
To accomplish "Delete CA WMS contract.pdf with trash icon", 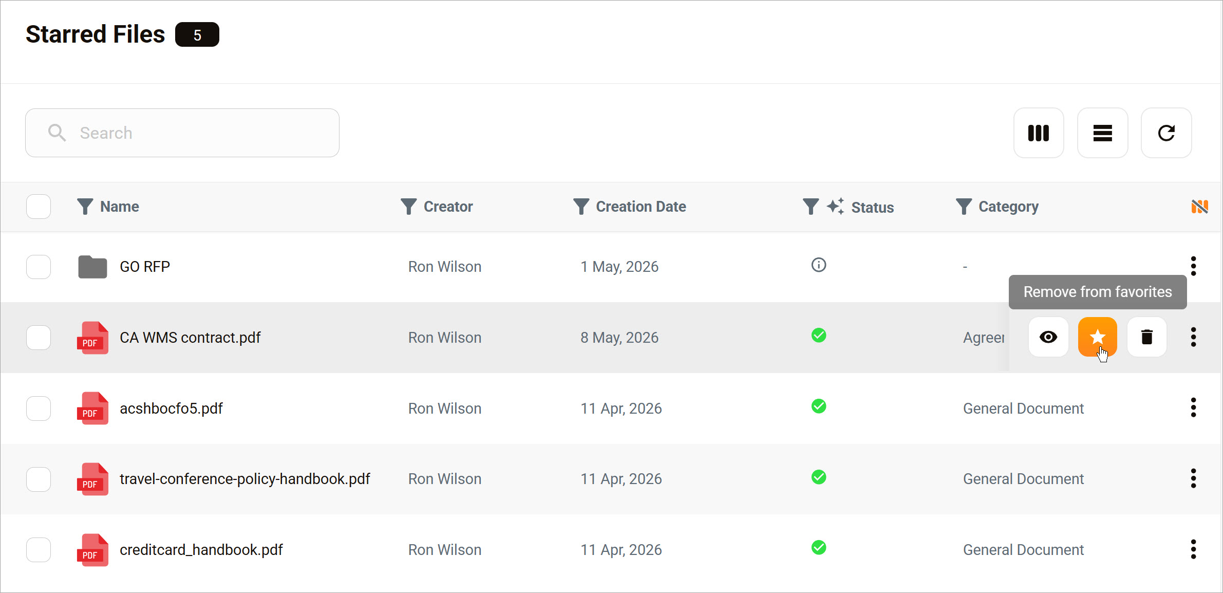I will pyautogui.click(x=1146, y=337).
